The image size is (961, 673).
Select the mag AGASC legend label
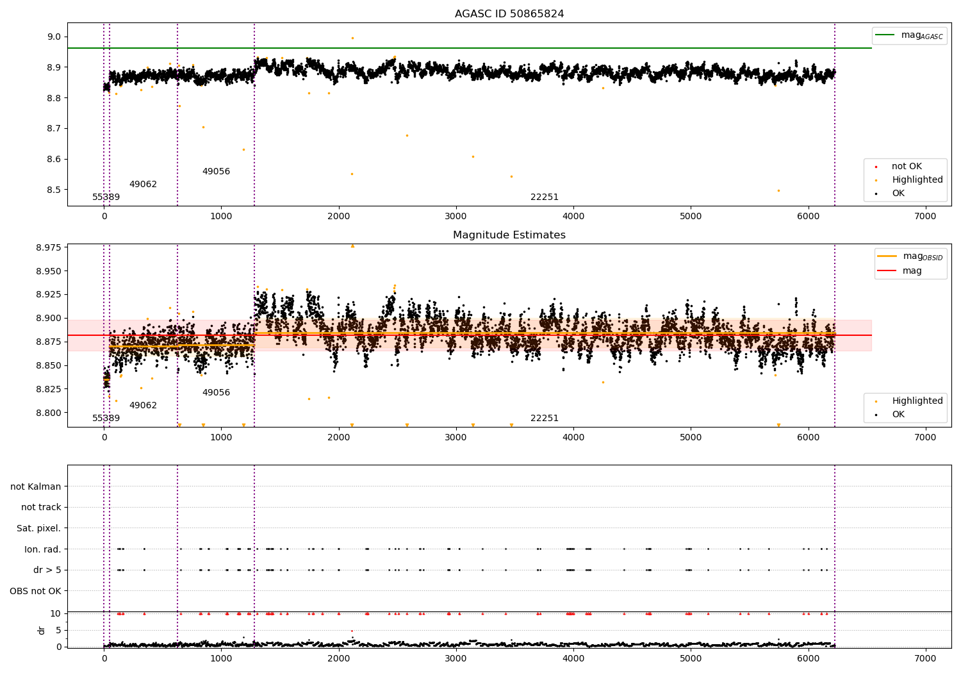922,35
